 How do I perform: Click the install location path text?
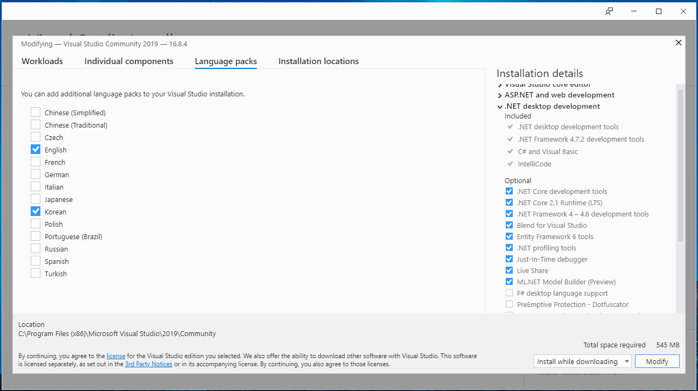(117, 333)
